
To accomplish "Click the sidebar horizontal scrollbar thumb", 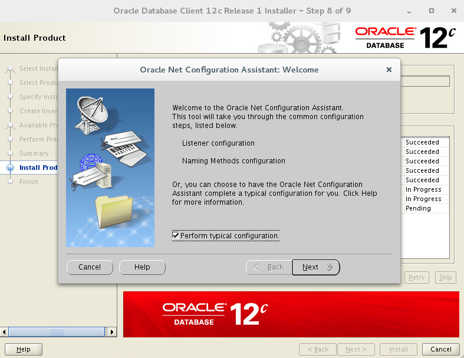I will tap(57, 332).
